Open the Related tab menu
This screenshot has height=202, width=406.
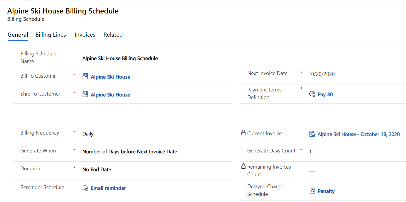pyautogui.click(x=113, y=35)
